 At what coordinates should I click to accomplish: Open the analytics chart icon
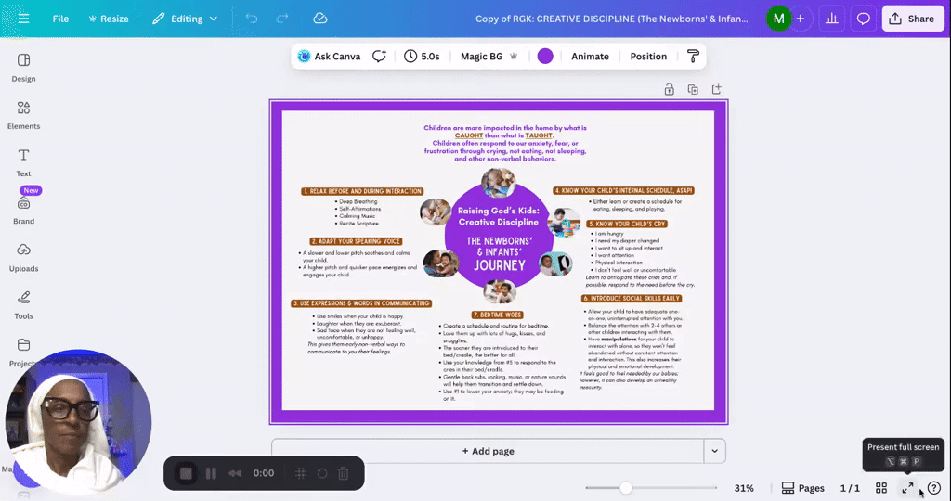point(832,19)
